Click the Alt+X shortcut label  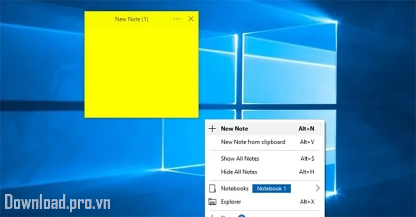pyautogui.click(x=307, y=201)
